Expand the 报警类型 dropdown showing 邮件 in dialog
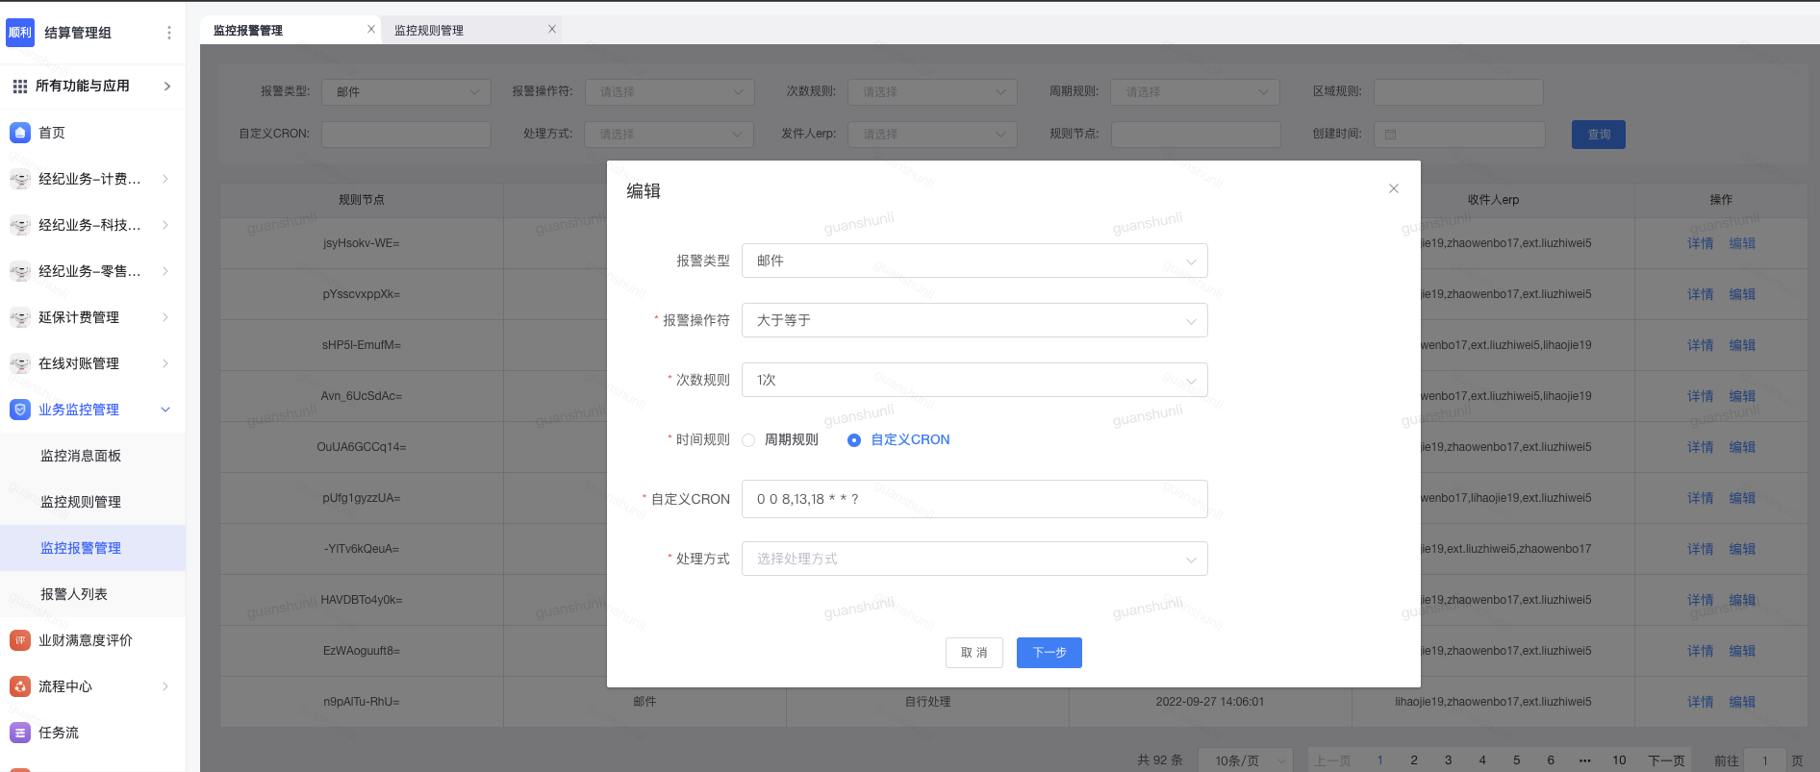The width and height of the screenshot is (1820, 772). [x=973, y=261]
